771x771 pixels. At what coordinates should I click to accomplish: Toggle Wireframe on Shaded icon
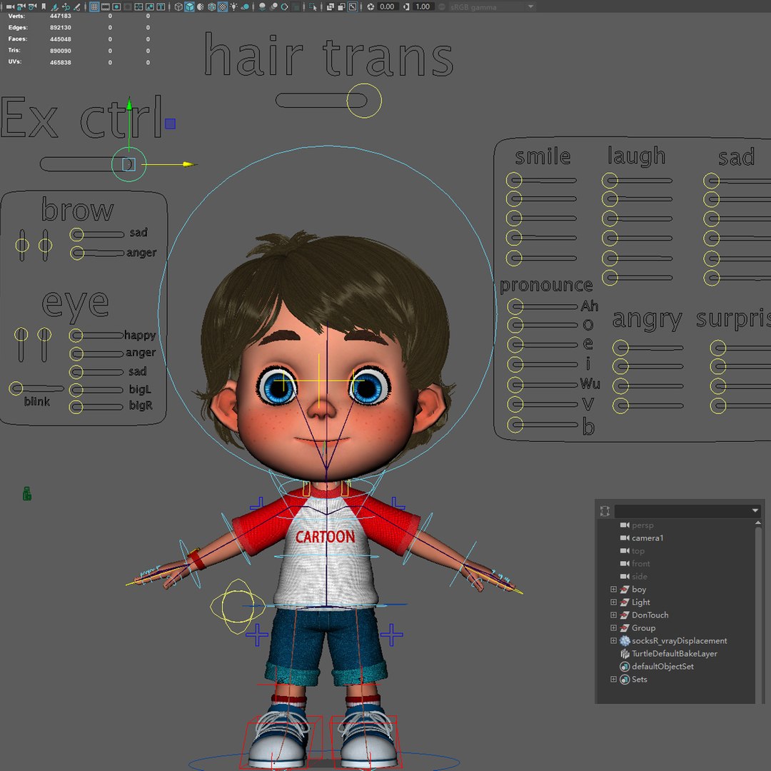pos(211,7)
